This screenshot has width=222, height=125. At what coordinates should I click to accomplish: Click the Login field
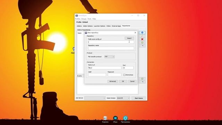(97, 75)
